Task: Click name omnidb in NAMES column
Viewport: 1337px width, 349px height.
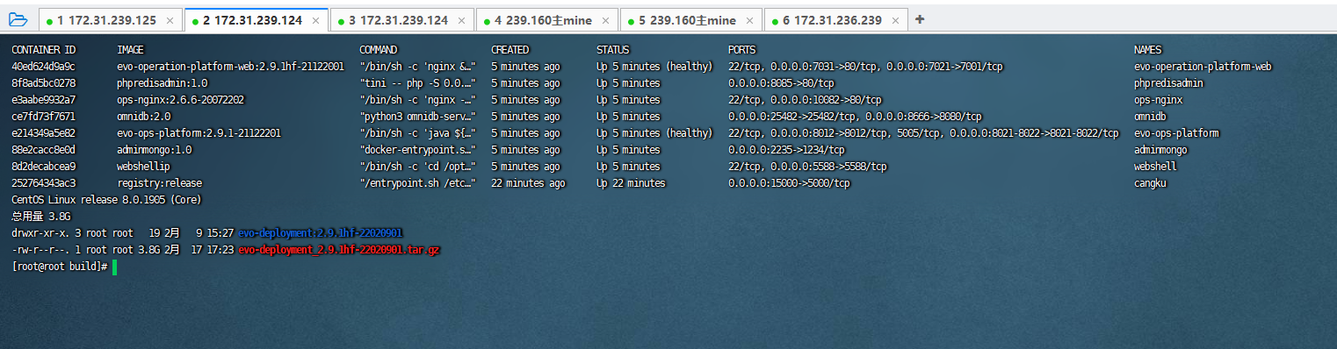Action: 1151,117
